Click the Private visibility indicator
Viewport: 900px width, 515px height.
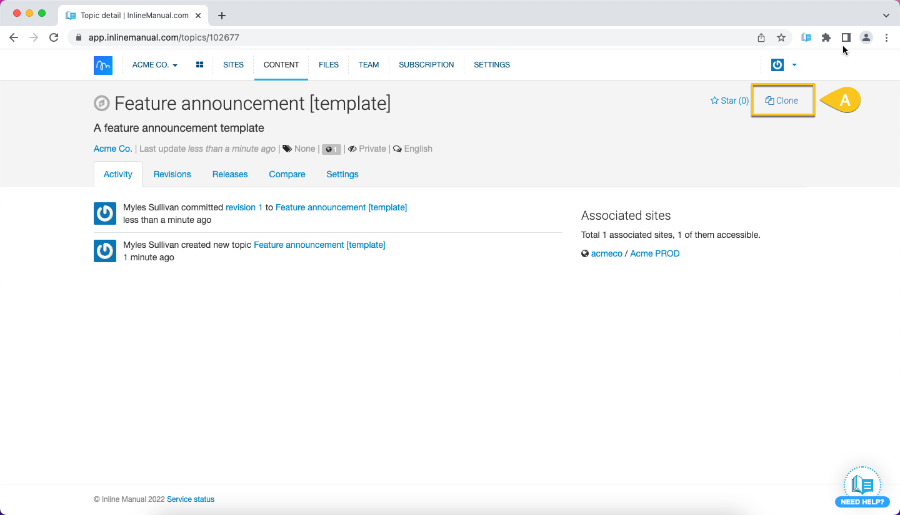click(x=367, y=149)
